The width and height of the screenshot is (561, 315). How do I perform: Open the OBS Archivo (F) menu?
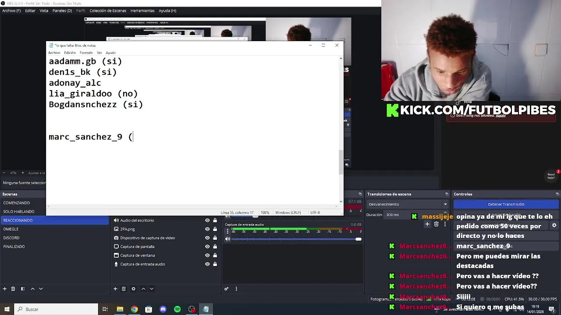point(11,10)
